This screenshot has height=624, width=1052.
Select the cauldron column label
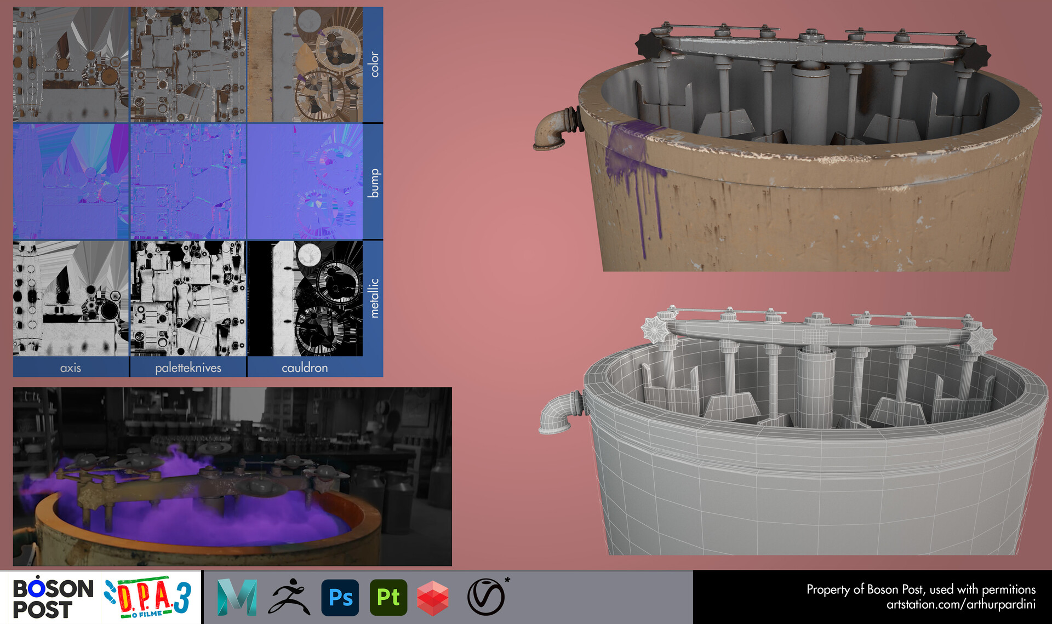305,368
